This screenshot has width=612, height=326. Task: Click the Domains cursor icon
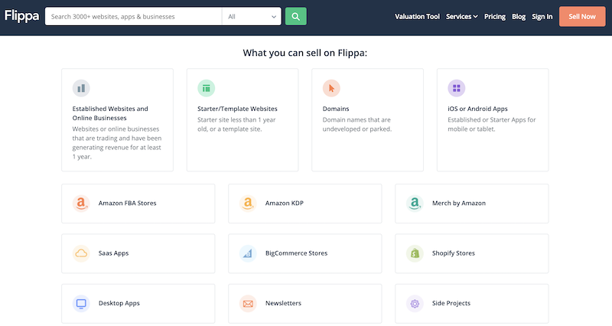pyautogui.click(x=331, y=88)
